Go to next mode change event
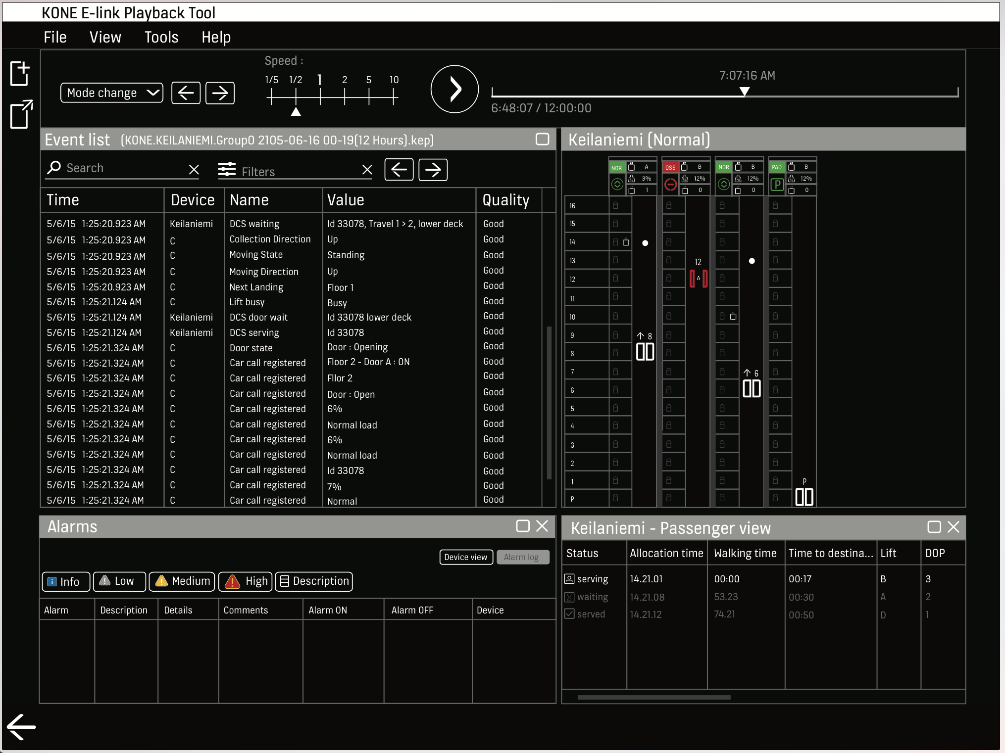This screenshot has height=753, width=1005. point(220,93)
